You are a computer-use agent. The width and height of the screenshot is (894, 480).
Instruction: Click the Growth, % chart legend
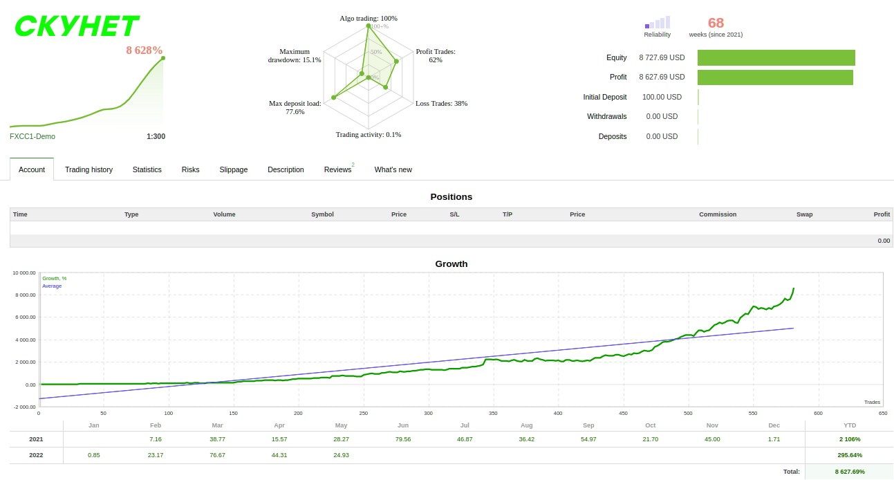pos(55,278)
